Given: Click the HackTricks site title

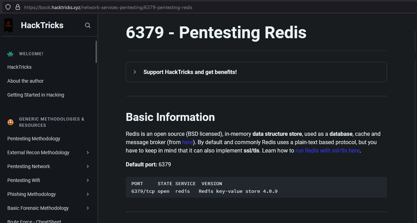Looking at the screenshot, I should tap(42, 25).
